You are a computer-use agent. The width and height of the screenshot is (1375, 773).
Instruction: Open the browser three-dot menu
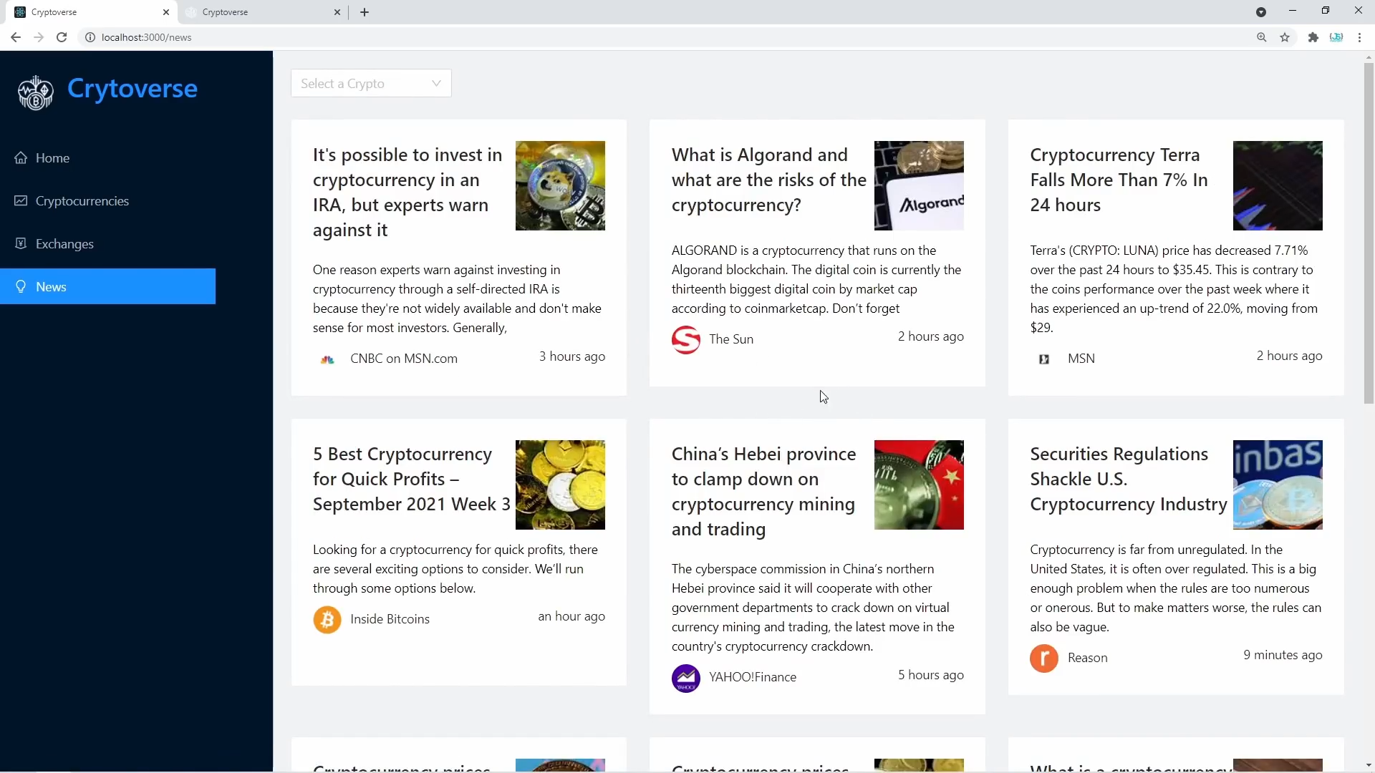click(1361, 37)
